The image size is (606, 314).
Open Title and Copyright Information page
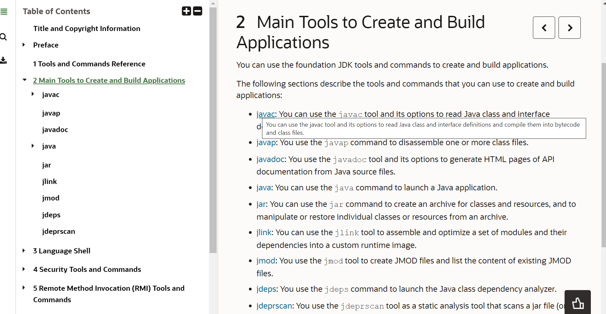click(87, 29)
